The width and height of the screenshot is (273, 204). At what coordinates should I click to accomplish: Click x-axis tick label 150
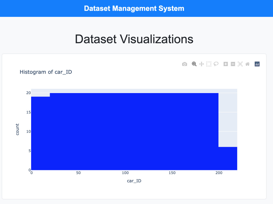click(x=172, y=173)
